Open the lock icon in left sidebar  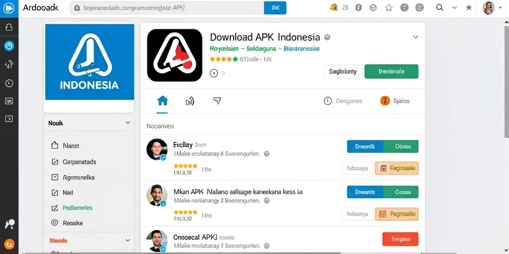pyautogui.click(x=9, y=28)
